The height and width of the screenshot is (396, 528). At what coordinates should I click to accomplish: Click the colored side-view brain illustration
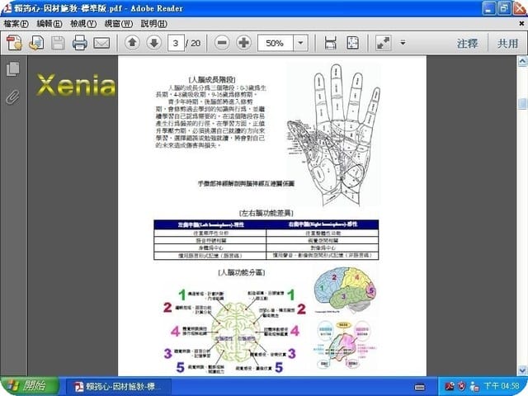click(345, 289)
